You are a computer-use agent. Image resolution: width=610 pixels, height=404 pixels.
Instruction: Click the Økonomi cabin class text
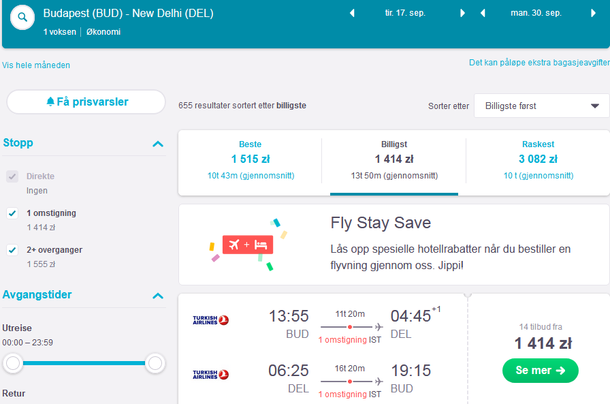click(x=103, y=32)
